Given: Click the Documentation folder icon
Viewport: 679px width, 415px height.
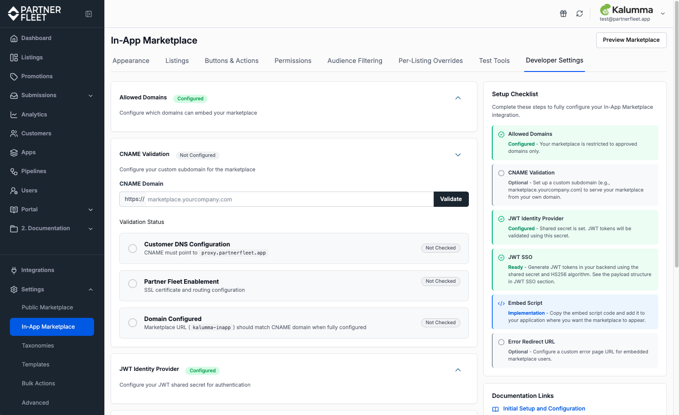Looking at the screenshot, I should pyautogui.click(x=14, y=228).
